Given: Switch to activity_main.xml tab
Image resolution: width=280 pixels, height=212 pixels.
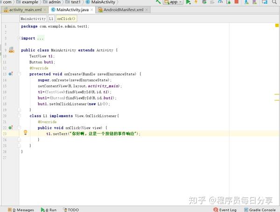Looking at the screenshot, I should click(x=25, y=10).
